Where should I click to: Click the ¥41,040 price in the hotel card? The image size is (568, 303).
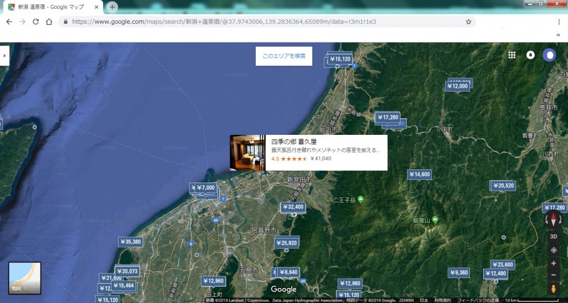tap(321, 158)
